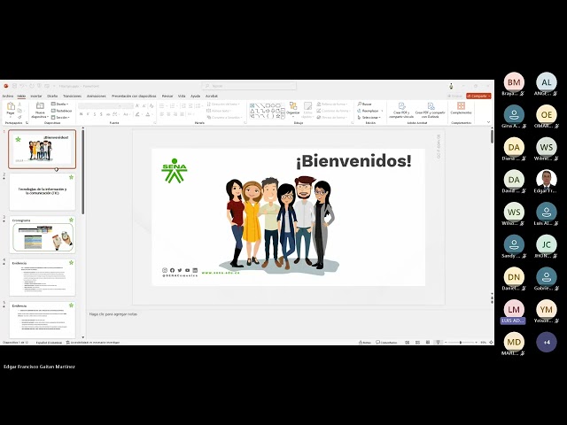Start slideshow from status bar icon
567x425 pixels.
438,343
